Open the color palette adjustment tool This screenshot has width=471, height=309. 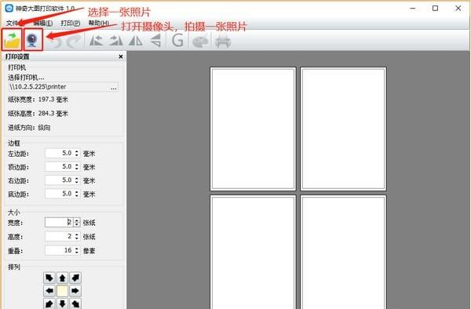pyautogui.click(x=200, y=41)
